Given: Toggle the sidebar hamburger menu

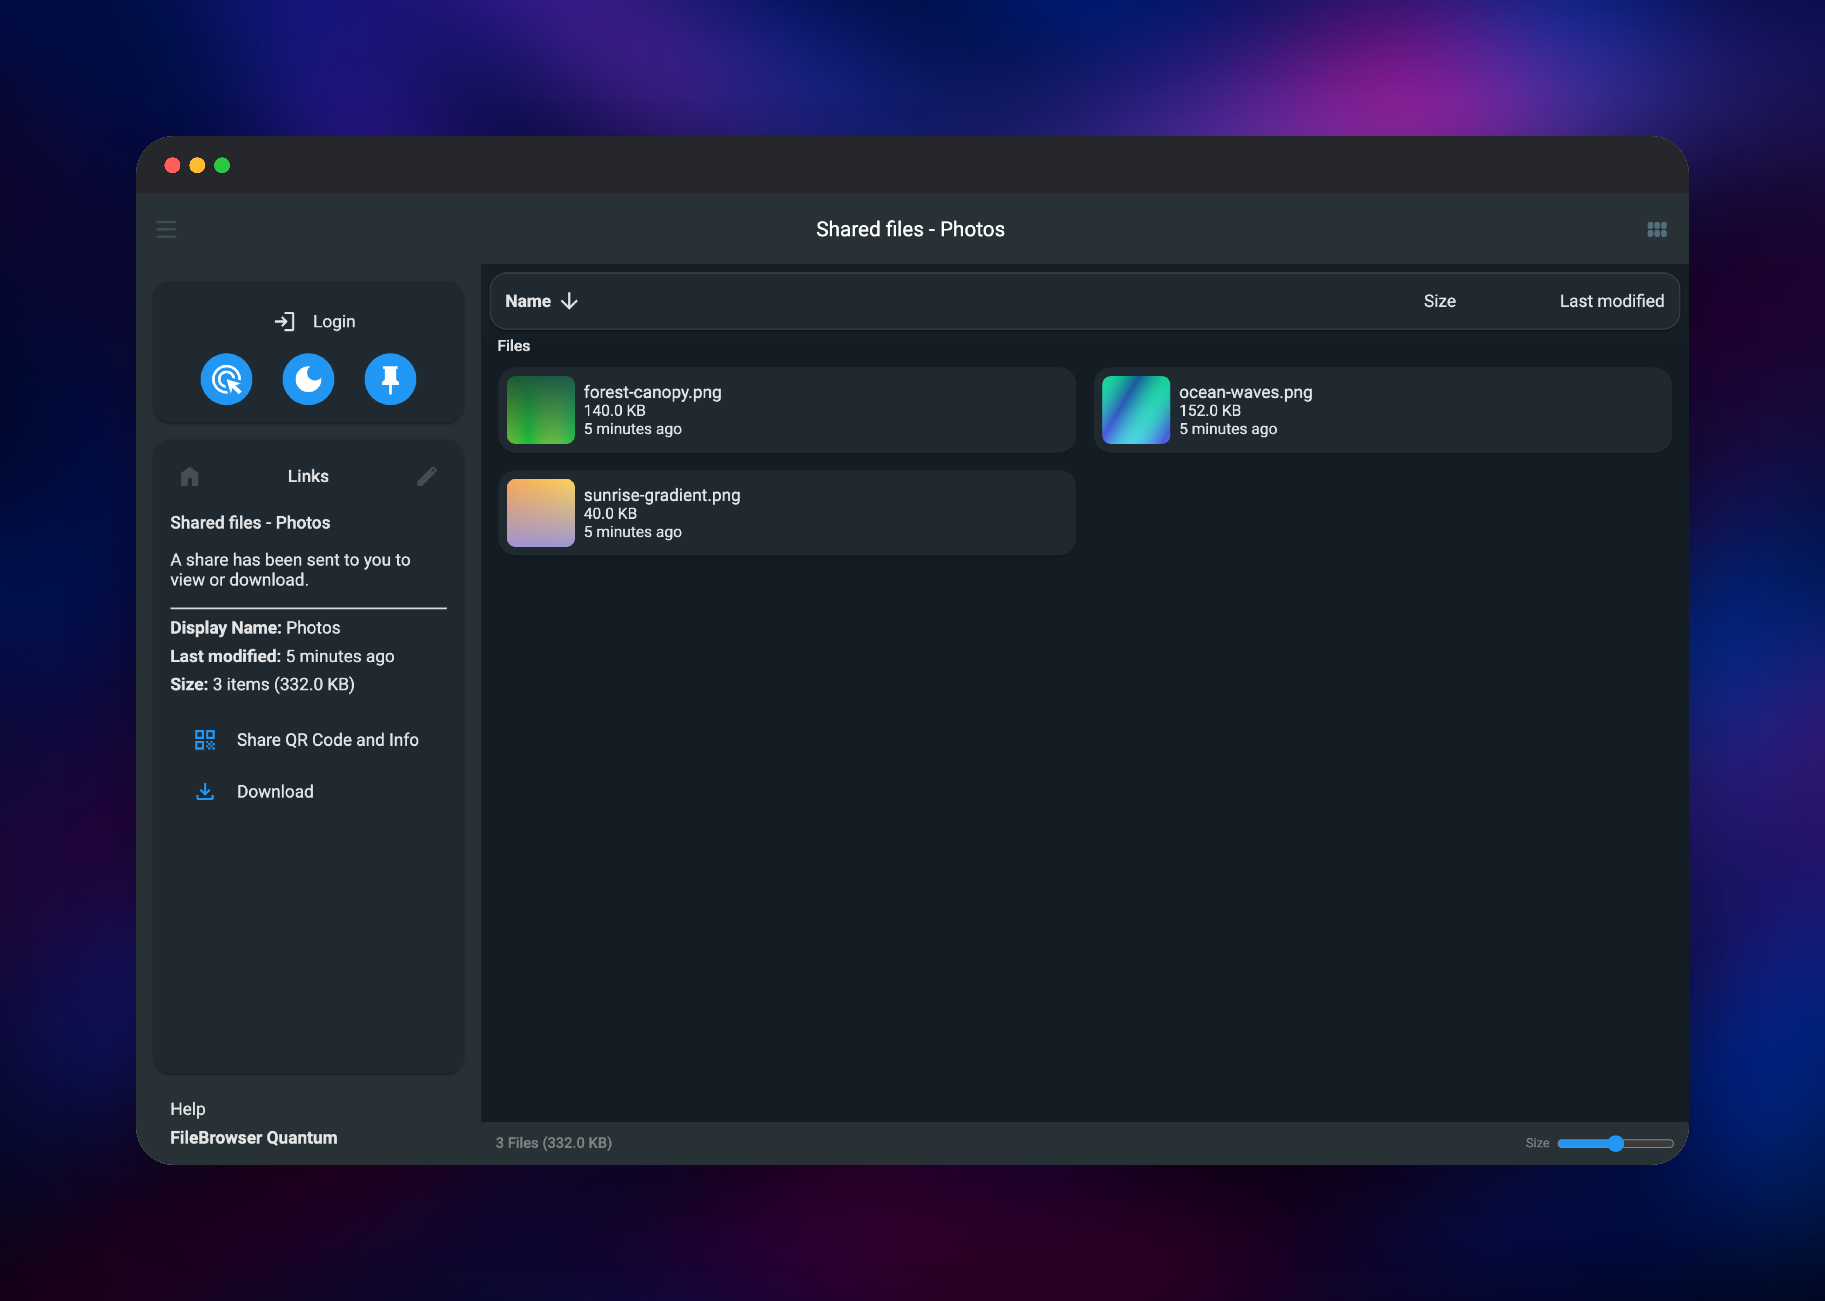Looking at the screenshot, I should pos(166,230).
